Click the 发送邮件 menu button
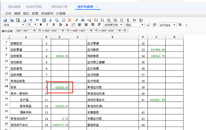This screenshot has width=206, height=130. click(x=47, y=14)
